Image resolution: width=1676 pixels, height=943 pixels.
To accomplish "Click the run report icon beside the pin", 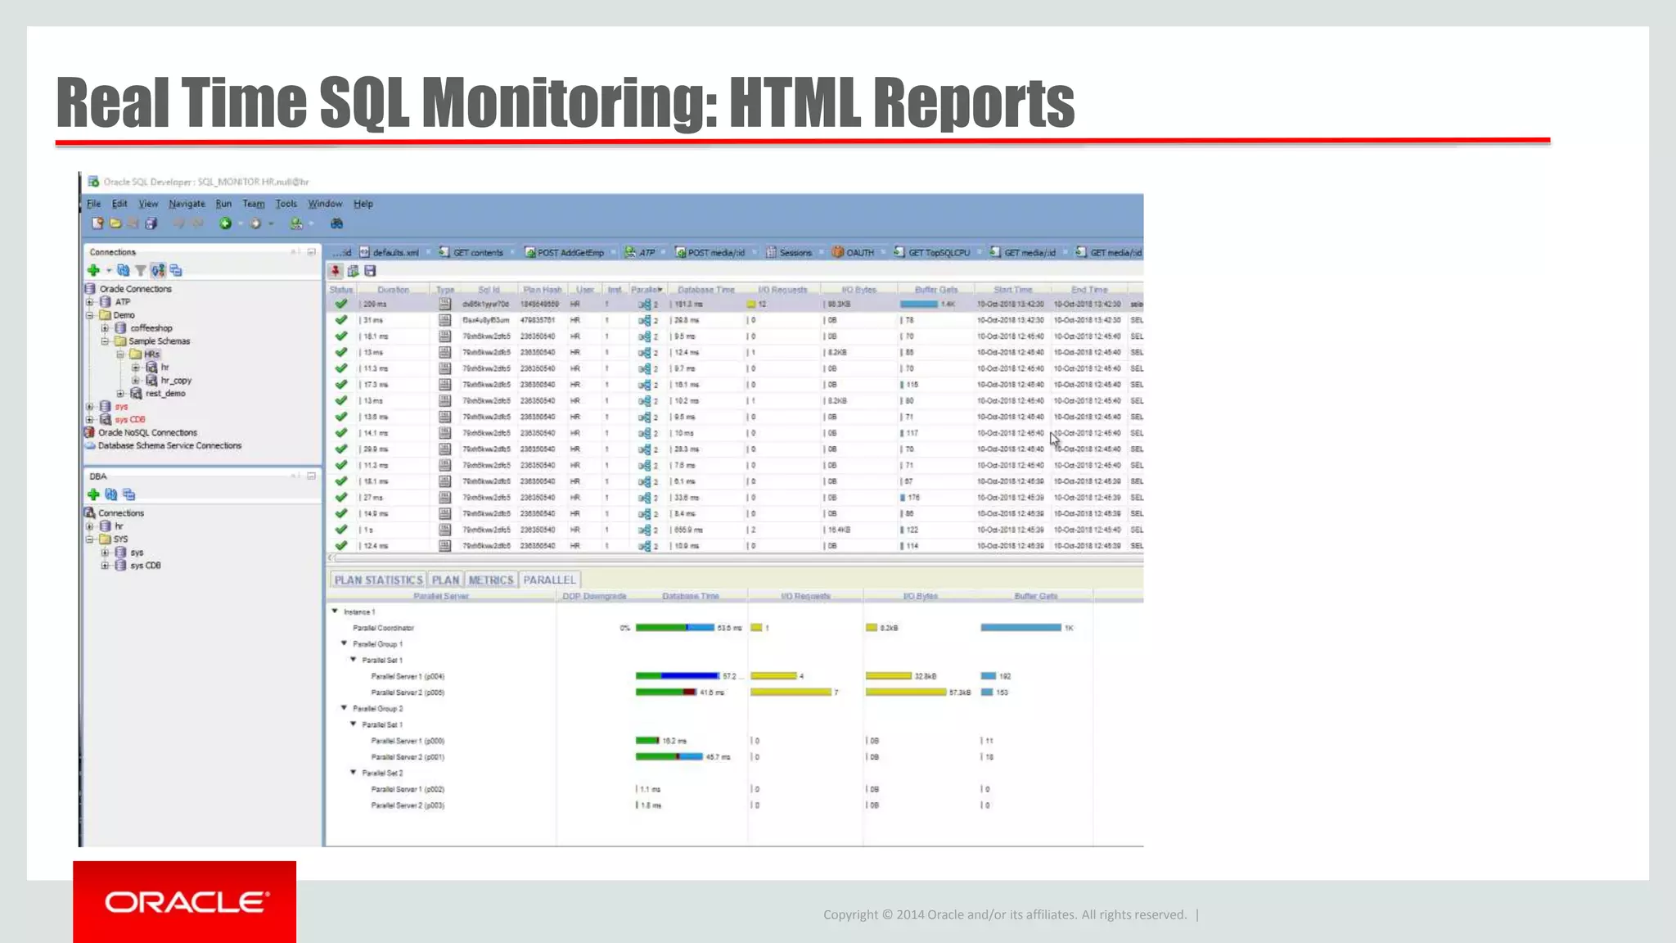I will click(x=354, y=271).
